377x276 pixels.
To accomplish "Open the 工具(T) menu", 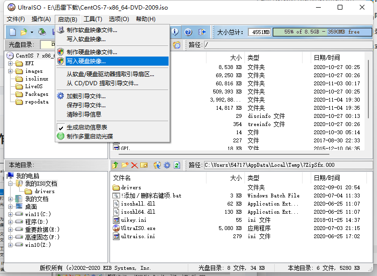I will click(93, 19).
